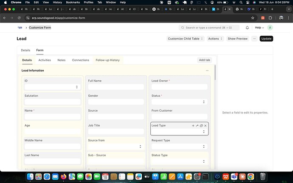The image size is (293, 183).
Task: Click the Update button
Action: click(x=266, y=39)
